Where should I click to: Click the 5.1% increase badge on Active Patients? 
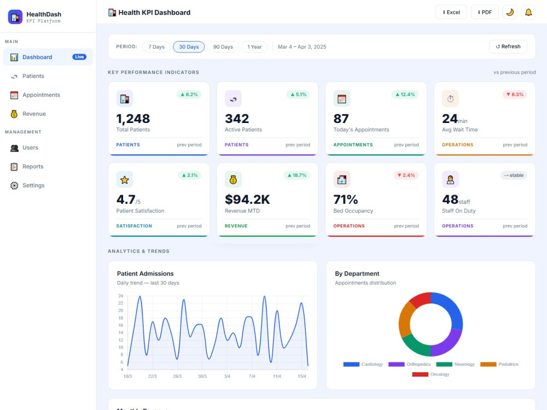coord(298,95)
